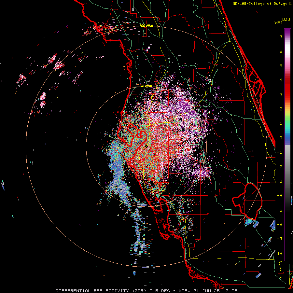Click the 6 value on the color scale
293x293 pixels.
coord(281,51)
